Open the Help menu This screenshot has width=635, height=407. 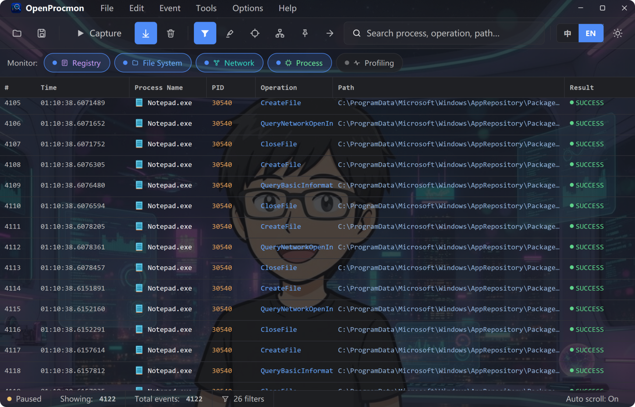tap(287, 8)
